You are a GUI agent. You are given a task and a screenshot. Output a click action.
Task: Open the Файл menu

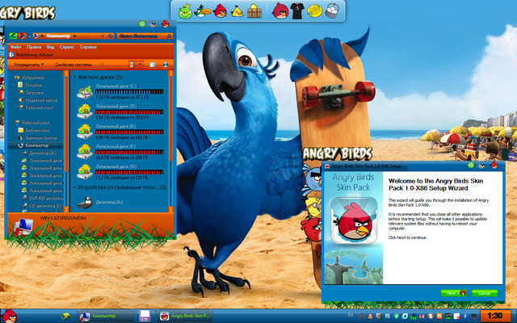(16, 47)
